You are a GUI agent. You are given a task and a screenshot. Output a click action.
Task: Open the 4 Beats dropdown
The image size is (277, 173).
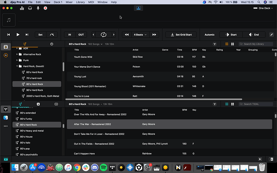coord(140,35)
